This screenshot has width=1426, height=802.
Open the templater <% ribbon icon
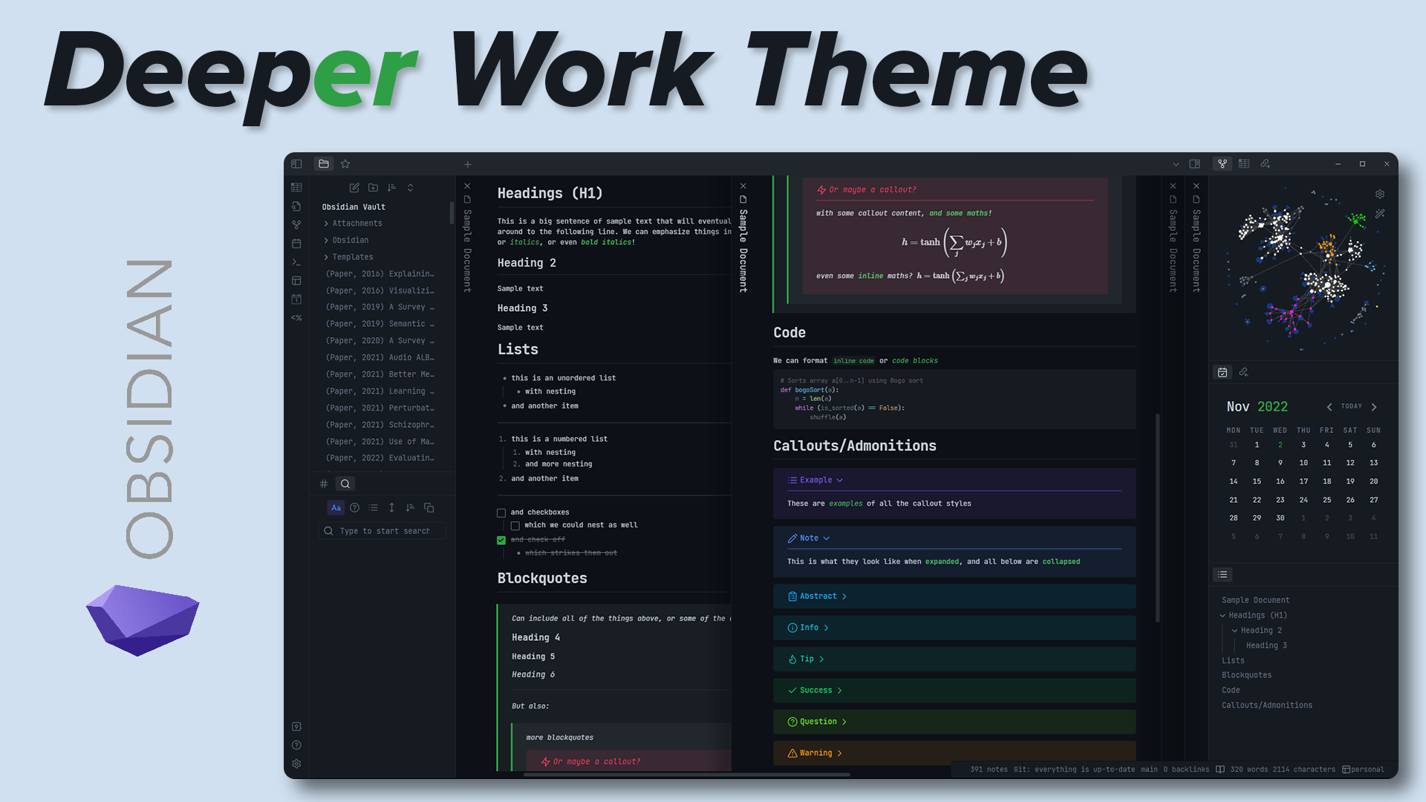[296, 318]
